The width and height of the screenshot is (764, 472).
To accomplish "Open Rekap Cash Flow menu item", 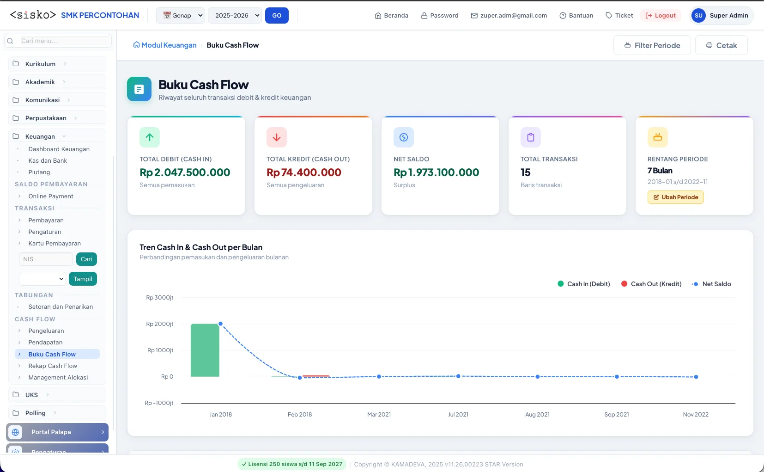I will click(x=53, y=366).
